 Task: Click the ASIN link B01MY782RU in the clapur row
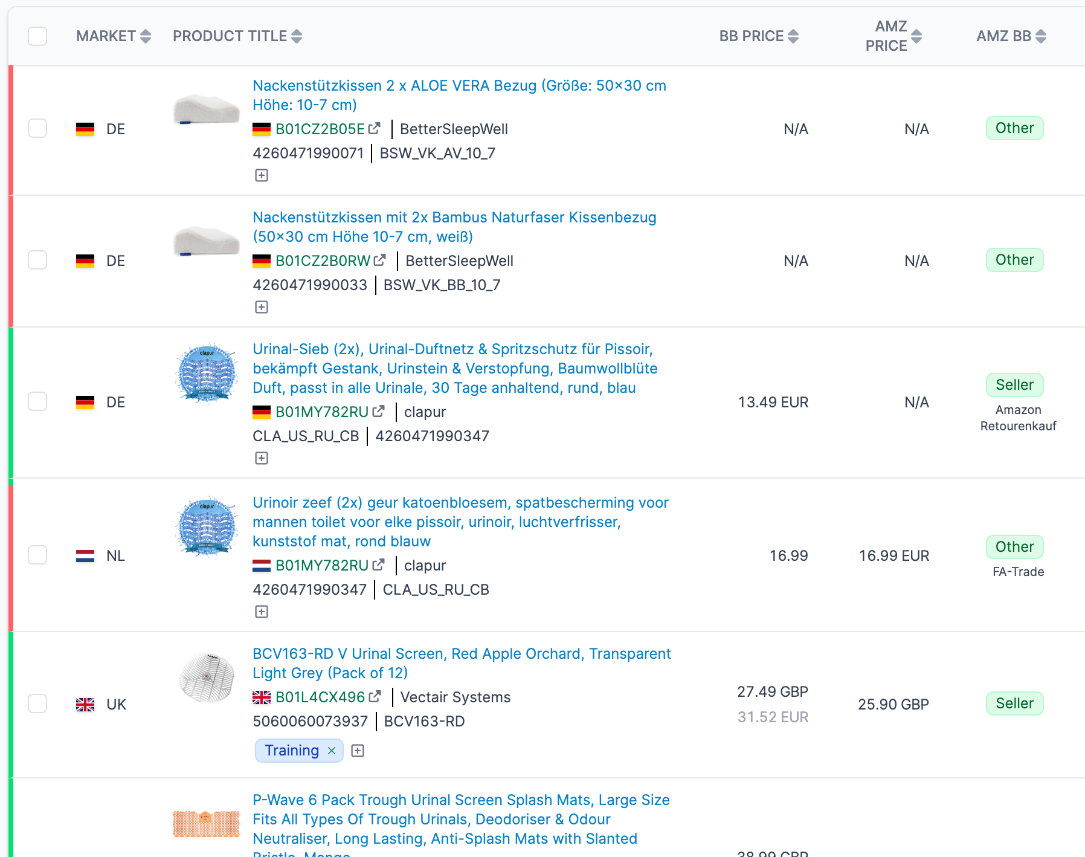pyautogui.click(x=321, y=412)
